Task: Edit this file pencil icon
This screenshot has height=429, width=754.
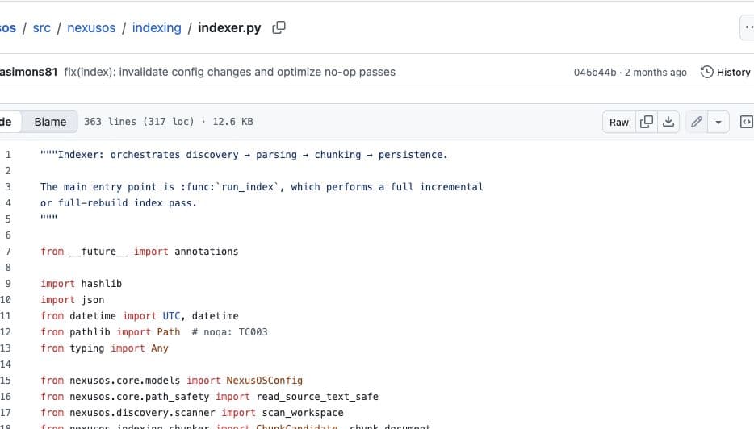Action: (697, 122)
